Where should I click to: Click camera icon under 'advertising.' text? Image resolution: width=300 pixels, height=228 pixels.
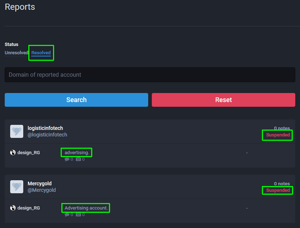[x=78, y=159]
